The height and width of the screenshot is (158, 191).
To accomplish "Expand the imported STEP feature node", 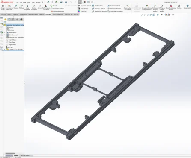I will coord(5,50).
